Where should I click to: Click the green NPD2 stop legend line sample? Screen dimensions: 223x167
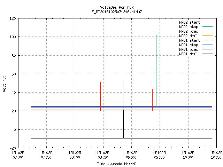pyautogui.click(x=207, y=27)
